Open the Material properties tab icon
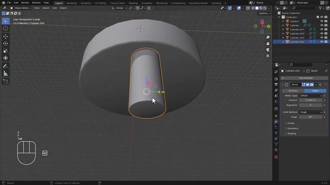 pos(276,150)
